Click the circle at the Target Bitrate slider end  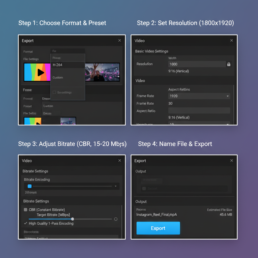[116, 219]
